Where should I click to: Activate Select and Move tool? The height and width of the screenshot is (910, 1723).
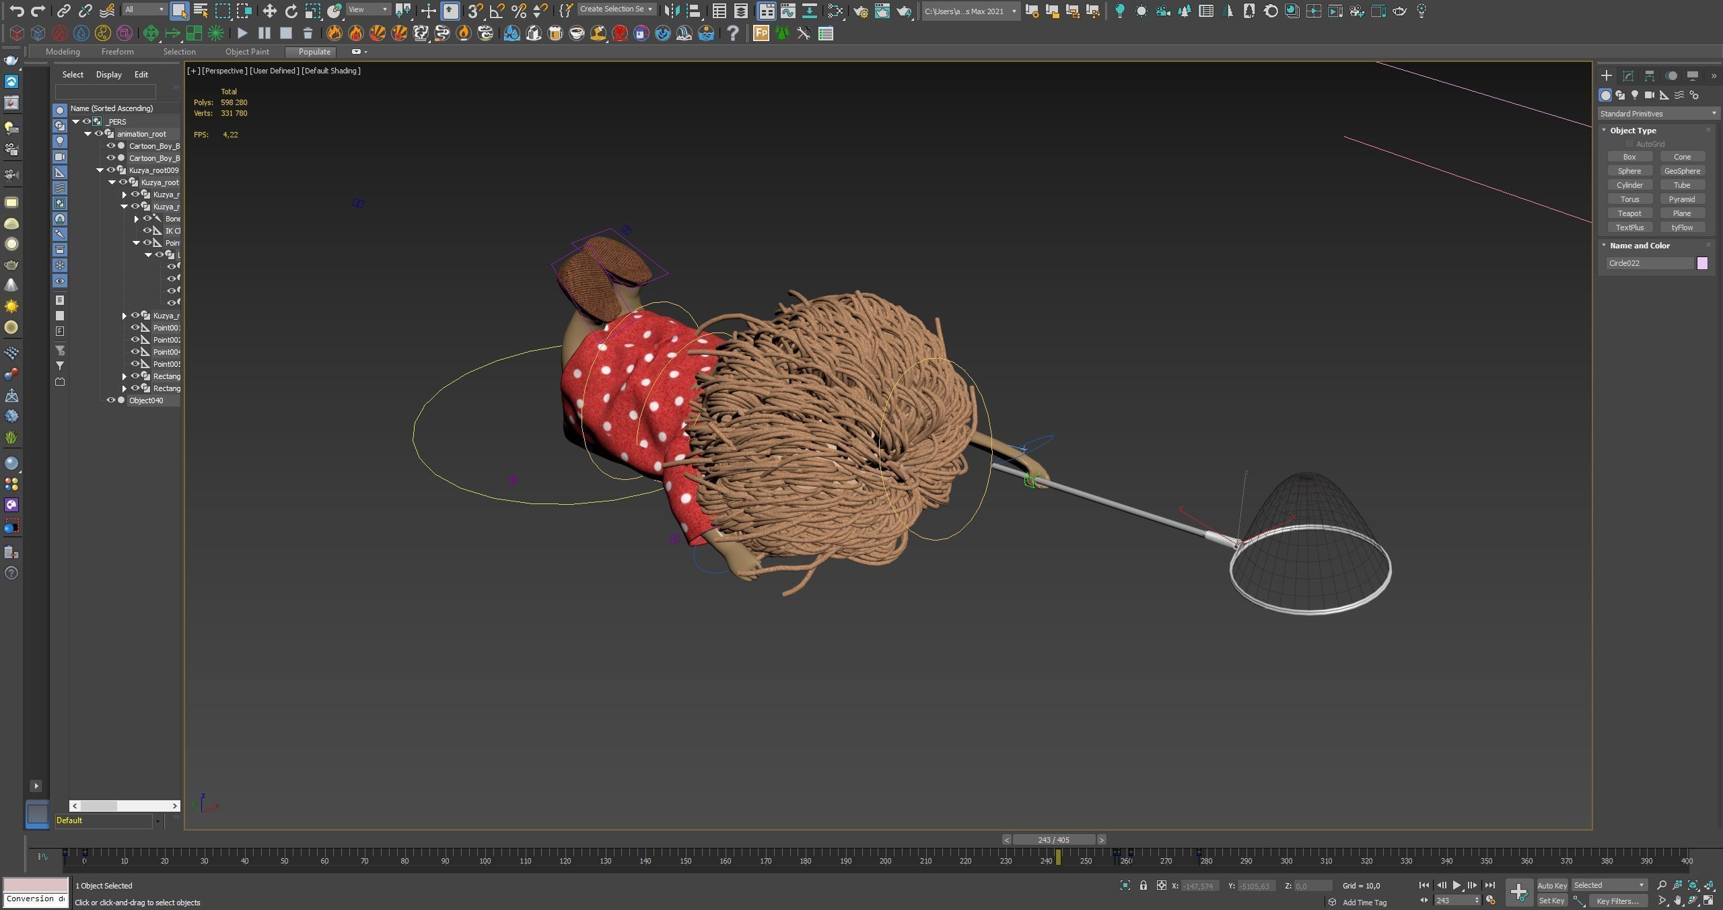tap(269, 11)
